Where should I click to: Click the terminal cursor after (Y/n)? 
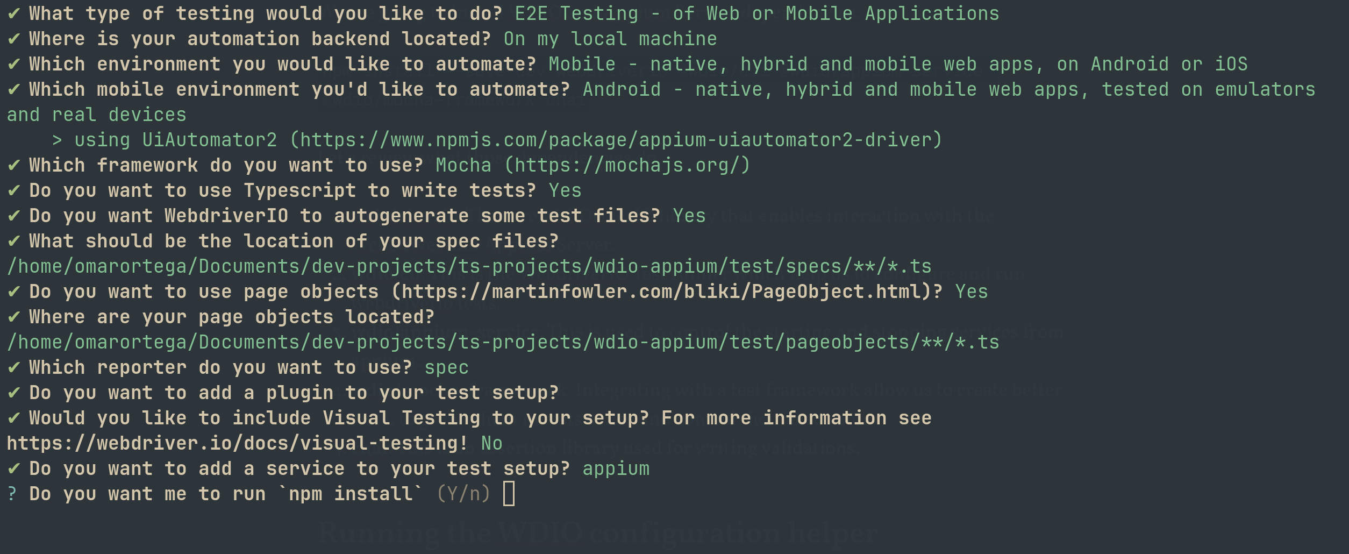point(509,494)
